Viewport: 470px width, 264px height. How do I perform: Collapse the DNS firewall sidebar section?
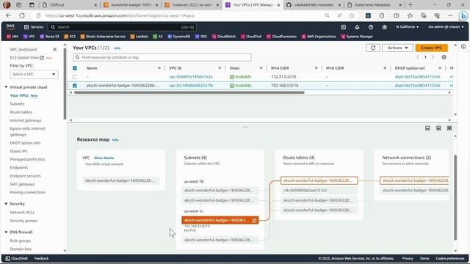(6, 232)
